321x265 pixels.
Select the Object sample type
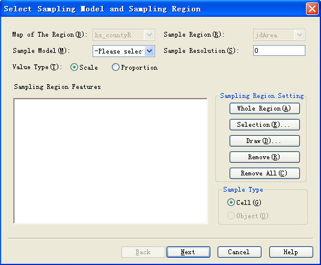[231, 216]
